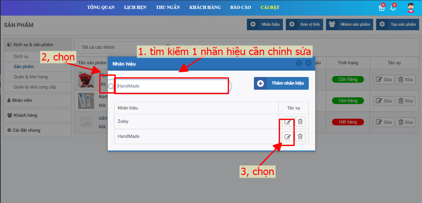Open the BÁO CÁO menu
422x203 pixels.
pos(241,8)
